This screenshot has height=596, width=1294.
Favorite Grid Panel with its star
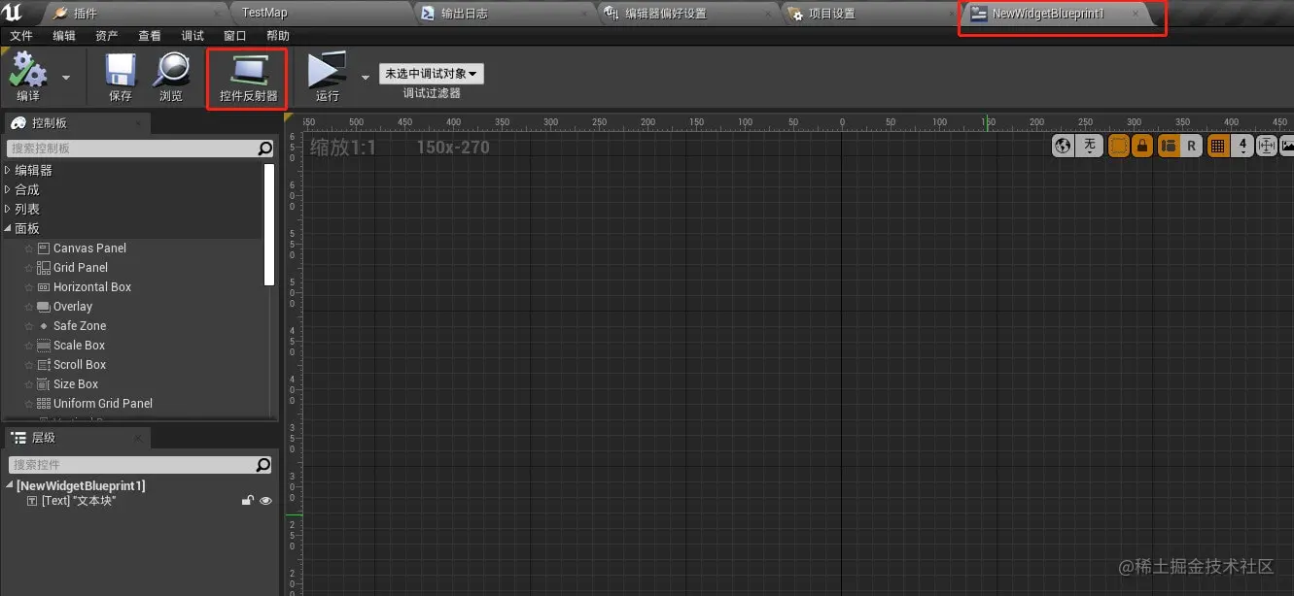point(29,268)
